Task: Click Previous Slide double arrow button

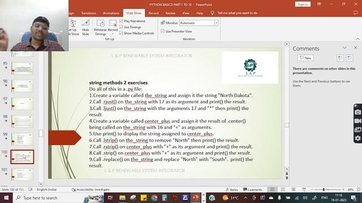Action: pos(287,174)
